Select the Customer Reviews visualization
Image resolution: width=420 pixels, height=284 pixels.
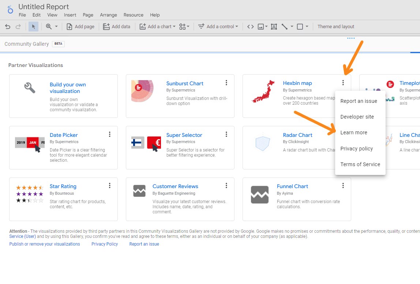[176, 186]
